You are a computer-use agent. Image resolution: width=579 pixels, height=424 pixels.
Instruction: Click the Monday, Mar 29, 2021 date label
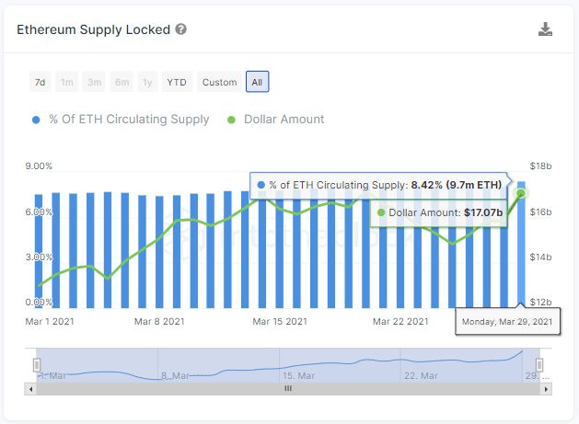[507, 322]
